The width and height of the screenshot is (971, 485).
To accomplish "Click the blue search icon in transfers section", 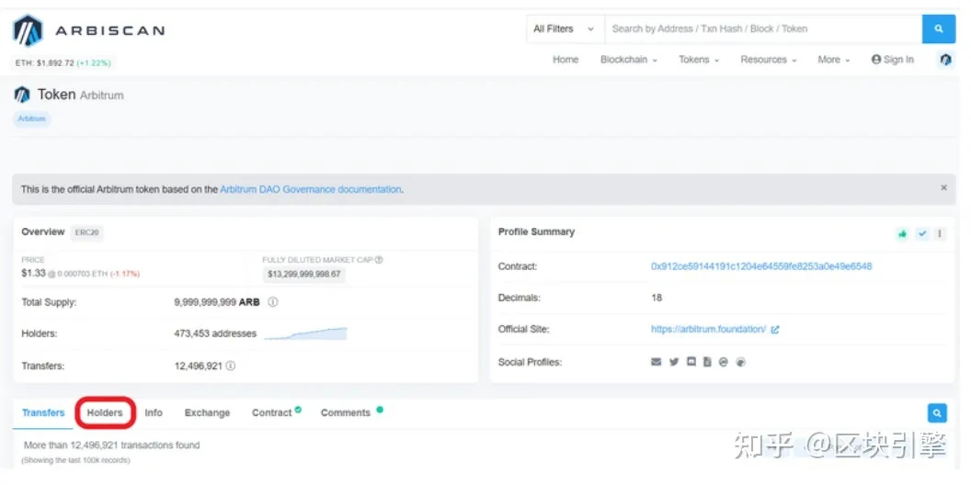I will pos(938,412).
